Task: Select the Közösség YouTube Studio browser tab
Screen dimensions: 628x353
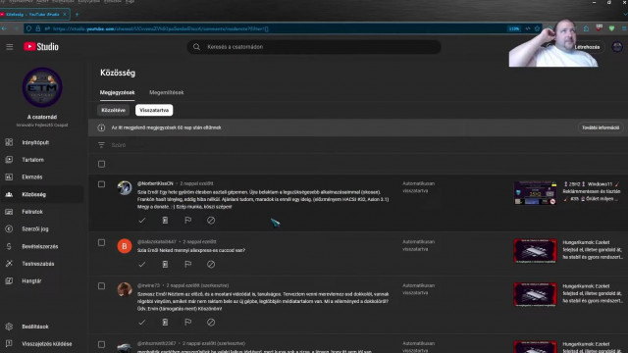Action: point(34,15)
